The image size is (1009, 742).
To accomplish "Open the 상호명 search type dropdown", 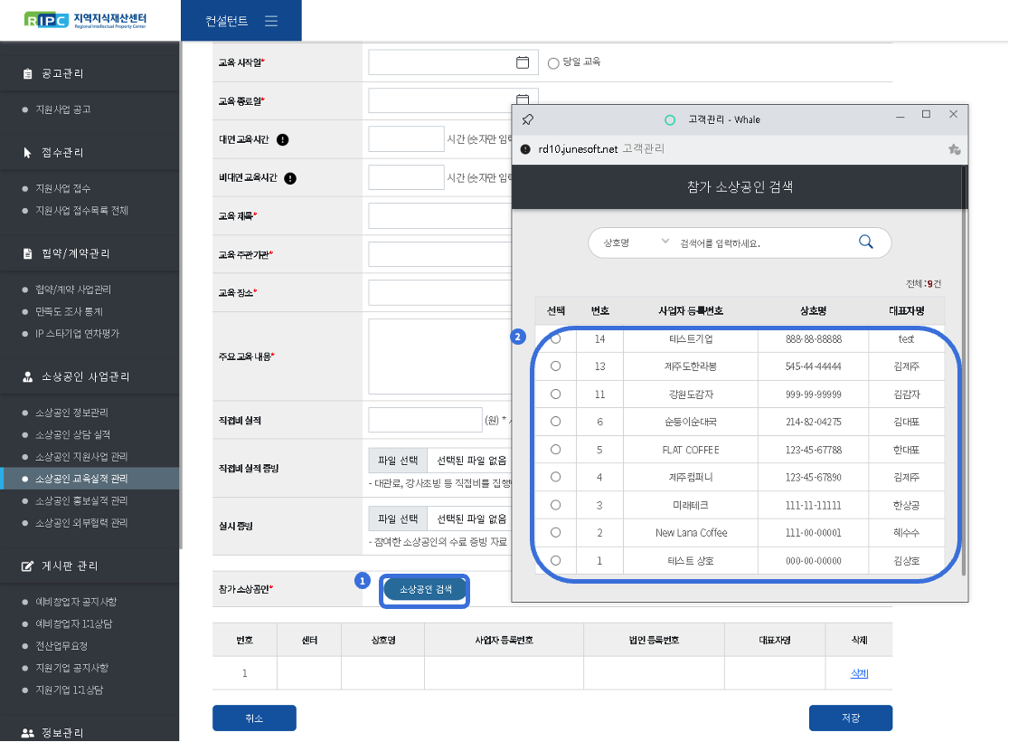I will (630, 243).
